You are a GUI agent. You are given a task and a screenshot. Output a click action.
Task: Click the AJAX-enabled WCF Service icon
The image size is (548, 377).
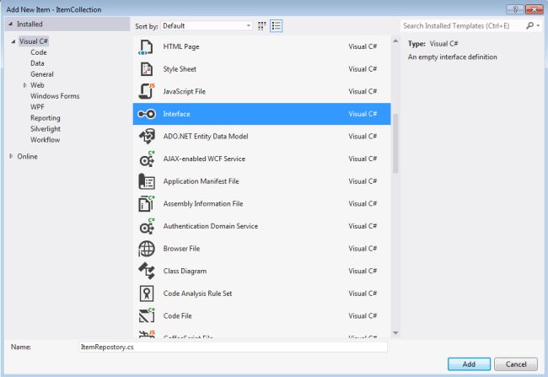(146, 159)
